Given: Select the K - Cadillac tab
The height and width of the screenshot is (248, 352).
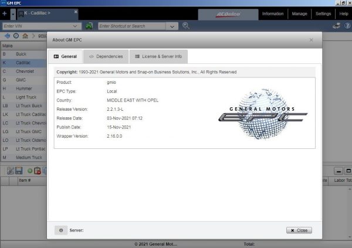Looking at the screenshot, I should tap(47, 14).
